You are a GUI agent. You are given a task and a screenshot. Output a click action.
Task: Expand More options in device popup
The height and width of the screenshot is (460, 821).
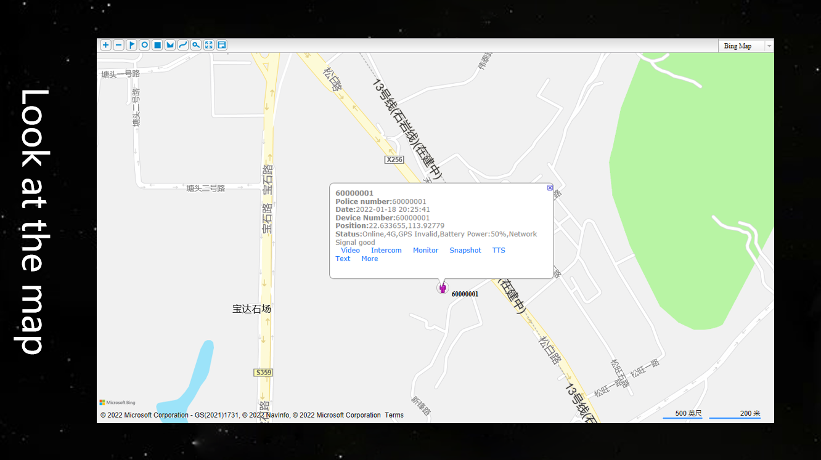[x=369, y=259]
